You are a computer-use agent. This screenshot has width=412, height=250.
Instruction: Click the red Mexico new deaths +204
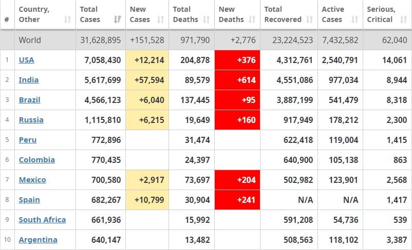(x=237, y=180)
